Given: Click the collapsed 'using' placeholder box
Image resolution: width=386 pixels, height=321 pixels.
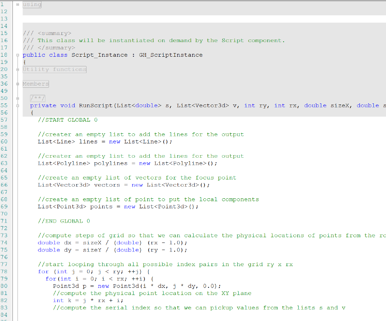Looking at the screenshot, I should 32,4.
